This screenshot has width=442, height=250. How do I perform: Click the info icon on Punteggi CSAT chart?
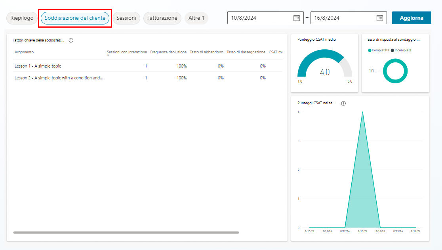tap(343, 103)
